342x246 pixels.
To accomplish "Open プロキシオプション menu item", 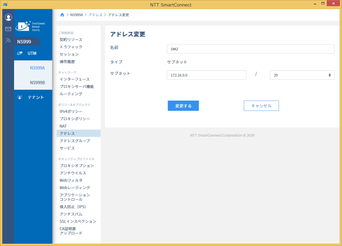I will click(x=77, y=166).
